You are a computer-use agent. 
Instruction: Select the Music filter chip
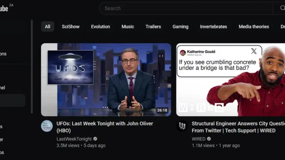point(128,27)
